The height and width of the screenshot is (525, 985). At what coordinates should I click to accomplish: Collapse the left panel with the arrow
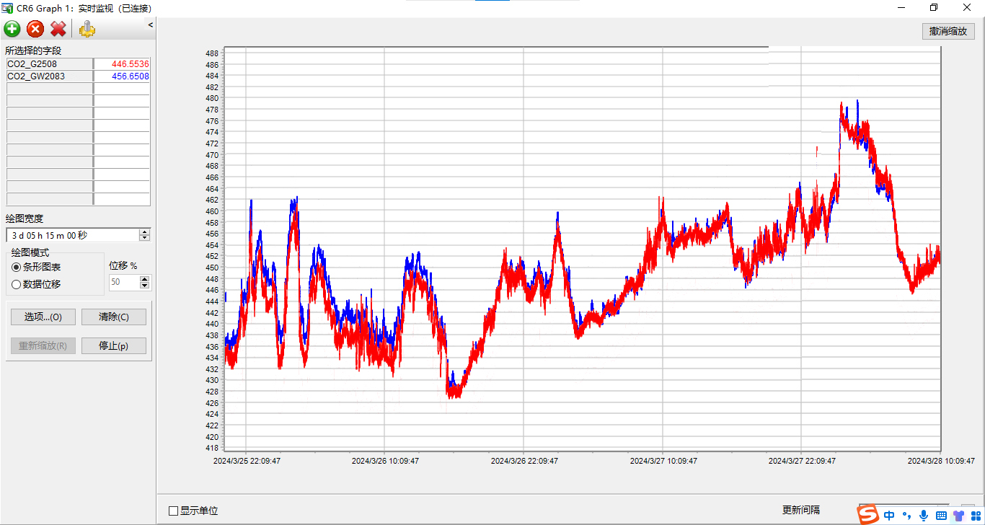(x=151, y=25)
